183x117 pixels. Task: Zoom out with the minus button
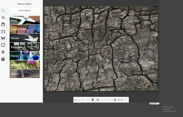click(x=98, y=100)
